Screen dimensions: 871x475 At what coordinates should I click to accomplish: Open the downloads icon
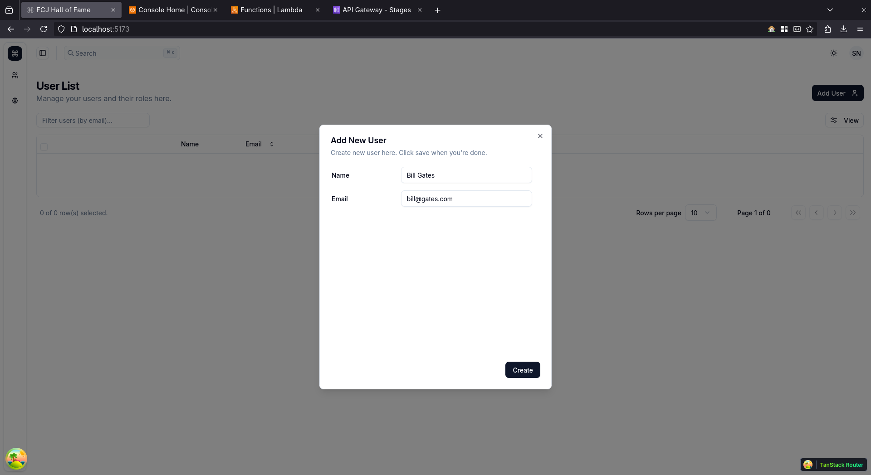[844, 29]
